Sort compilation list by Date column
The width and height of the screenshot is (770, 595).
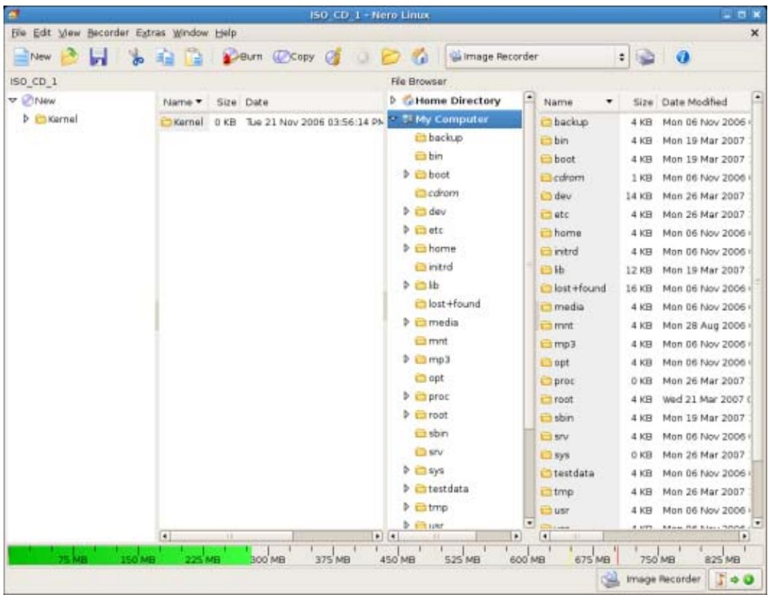257,103
